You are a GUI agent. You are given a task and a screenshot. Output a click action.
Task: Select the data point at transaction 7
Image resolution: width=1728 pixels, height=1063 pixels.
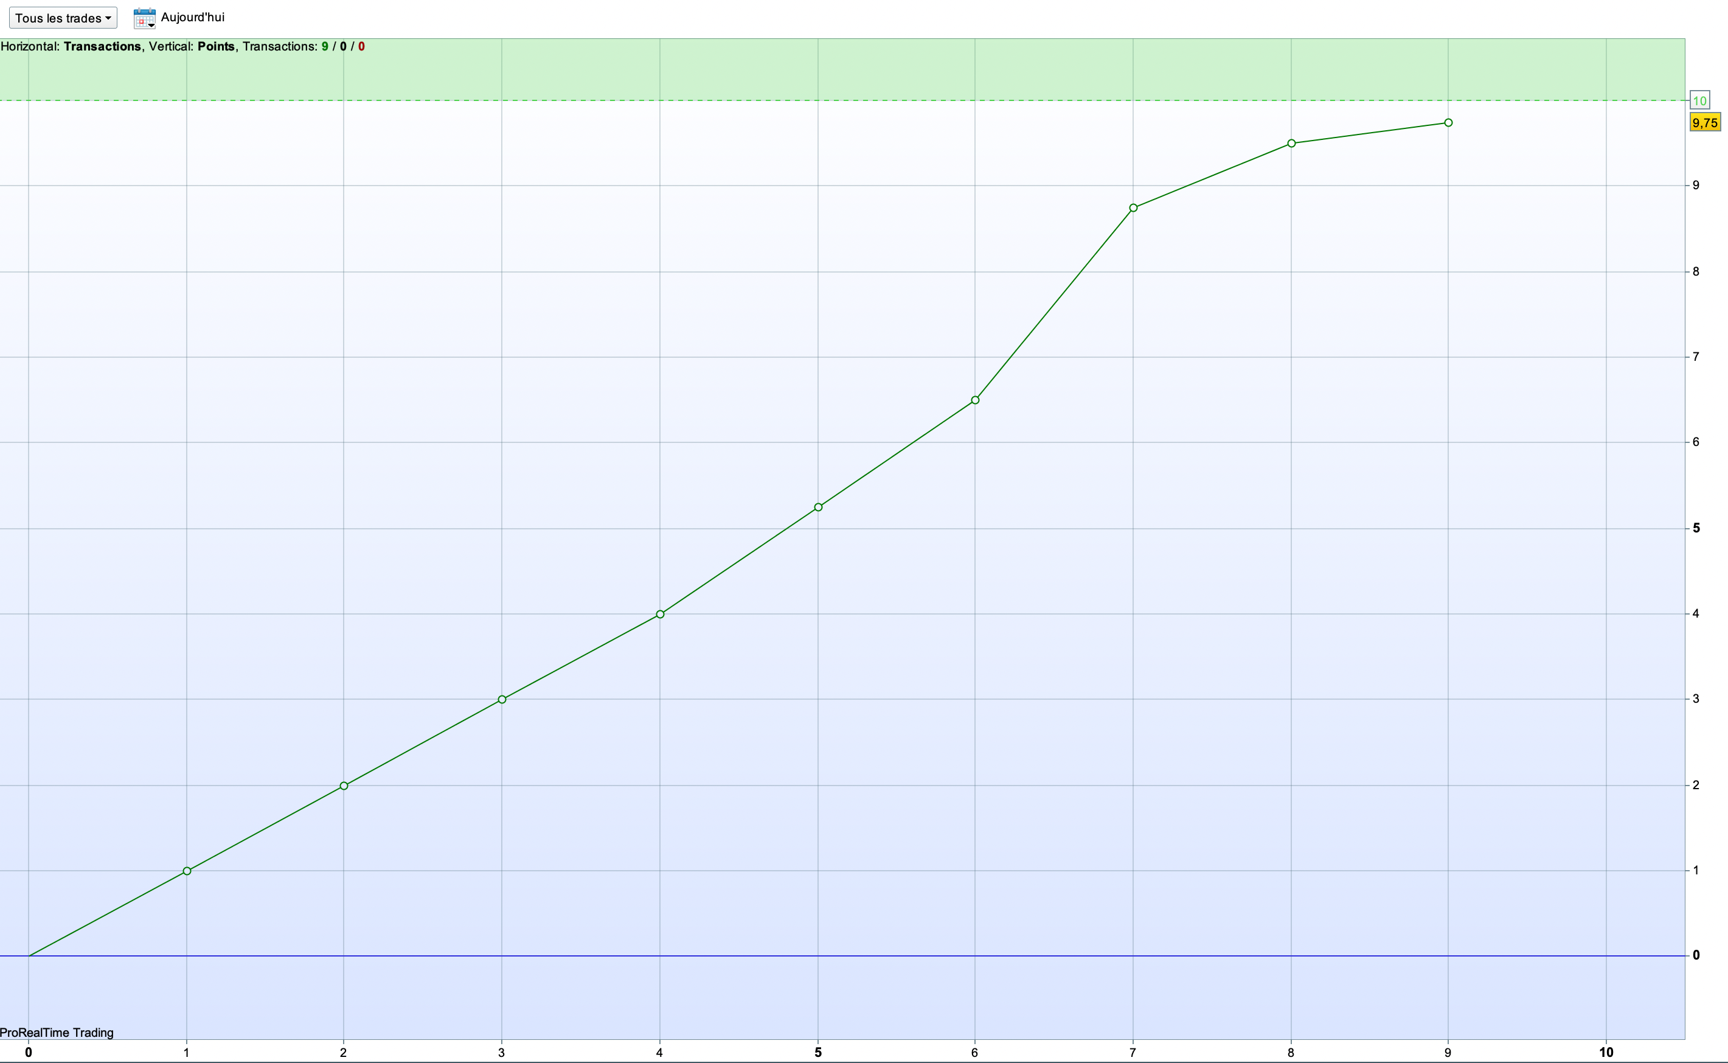(1133, 208)
